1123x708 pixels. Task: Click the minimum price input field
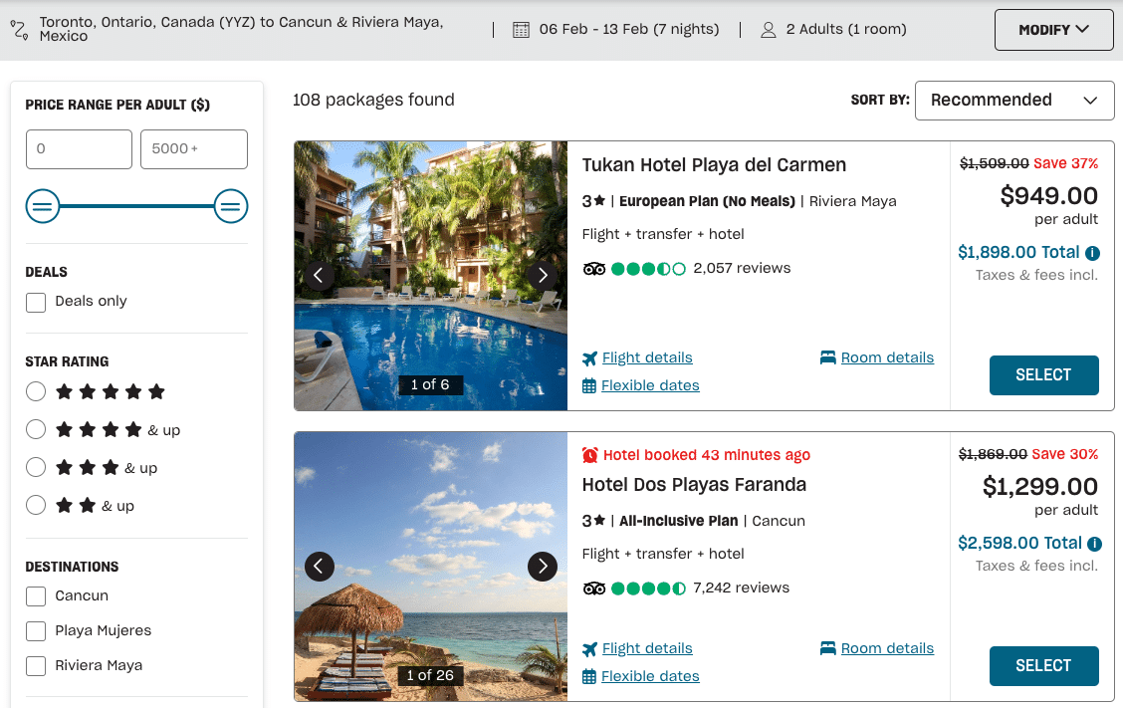click(x=79, y=149)
